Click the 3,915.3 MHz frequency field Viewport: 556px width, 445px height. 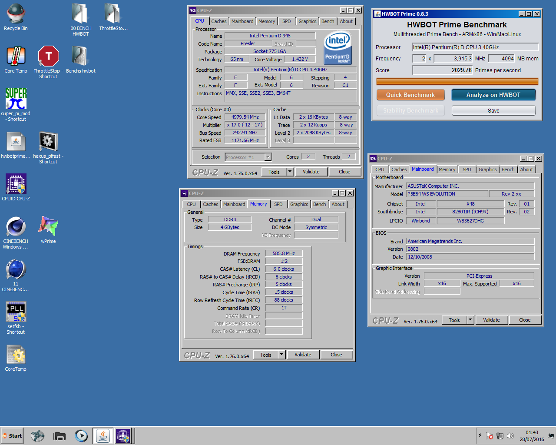[x=453, y=58]
